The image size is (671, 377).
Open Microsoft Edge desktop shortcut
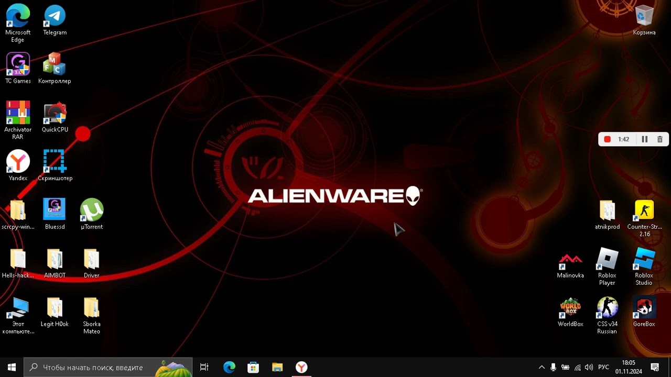18,24
